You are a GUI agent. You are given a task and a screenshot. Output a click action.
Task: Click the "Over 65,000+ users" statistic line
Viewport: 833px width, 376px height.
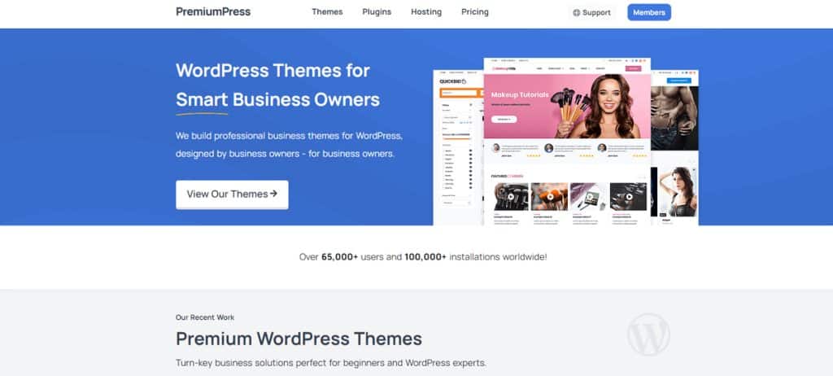click(x=423, y=257)
